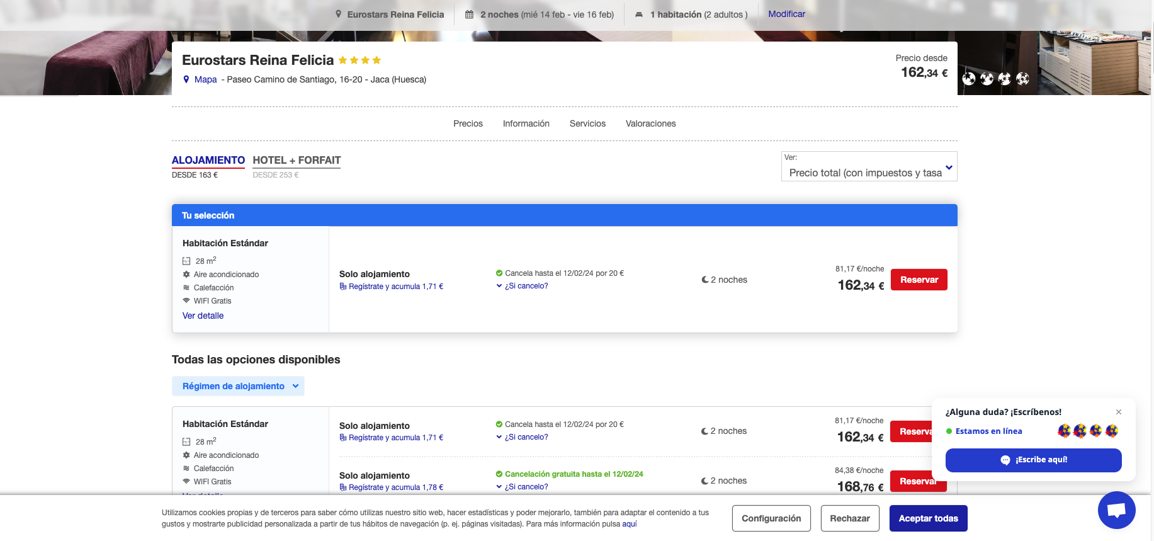Image resolution: width=1154 pixels, height=541 pixels.
Task: Click the WIFI Gratis icon in the lower room card
Action: (186, 482)
